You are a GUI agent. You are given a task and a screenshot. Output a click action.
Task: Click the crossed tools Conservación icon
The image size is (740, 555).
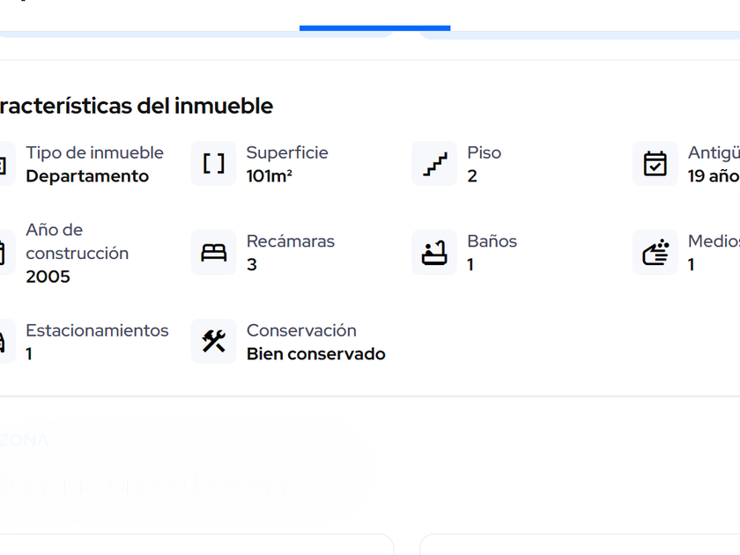(214, 342)
